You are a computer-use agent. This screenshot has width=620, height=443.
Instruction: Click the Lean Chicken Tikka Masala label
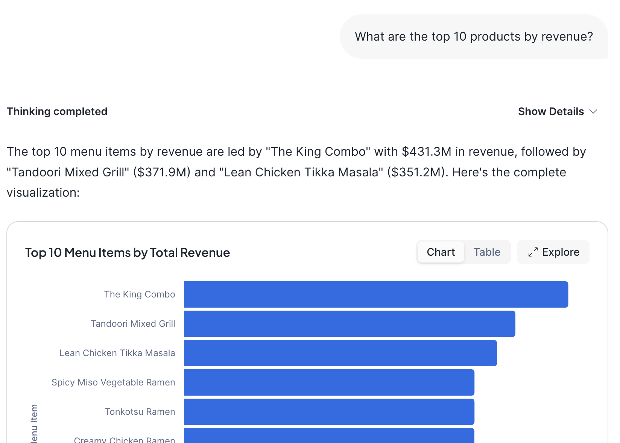point(117,353)
